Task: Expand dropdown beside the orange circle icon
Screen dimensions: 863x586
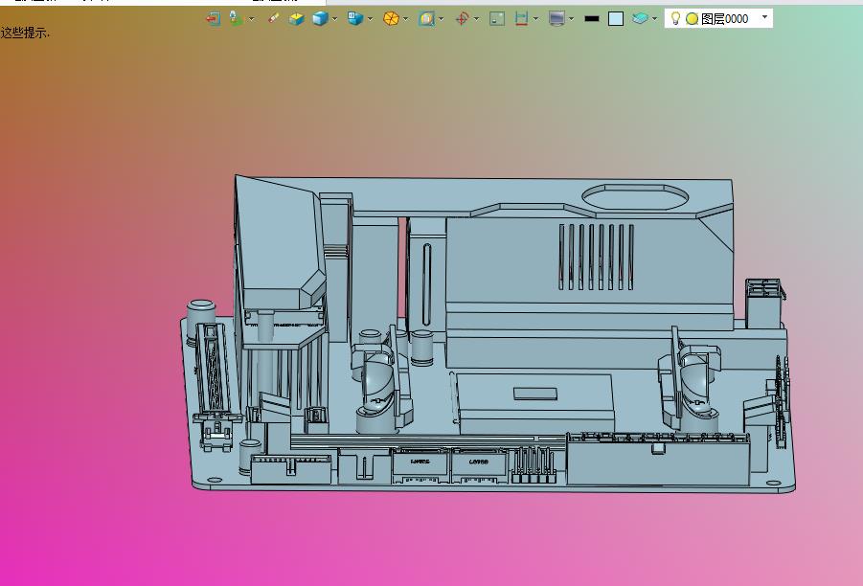Action: [x=405, y=19]
